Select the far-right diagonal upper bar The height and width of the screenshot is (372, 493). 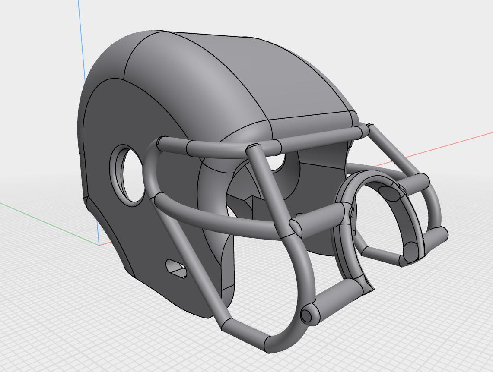click(x=394, y=150)
